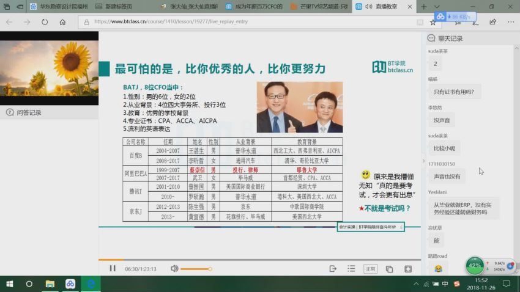Click the laughing emoji chat message
520x292 pixels.
pyautogui.click(x=438, y=268)
